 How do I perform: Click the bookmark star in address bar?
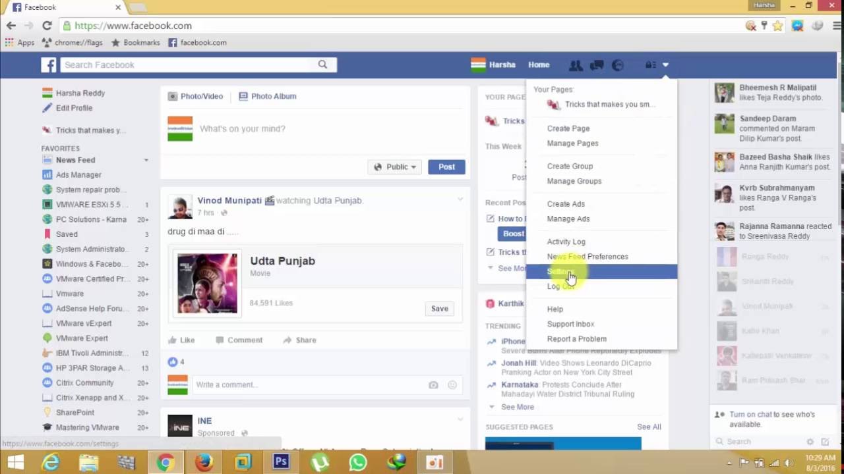click(x=778, y=26)
